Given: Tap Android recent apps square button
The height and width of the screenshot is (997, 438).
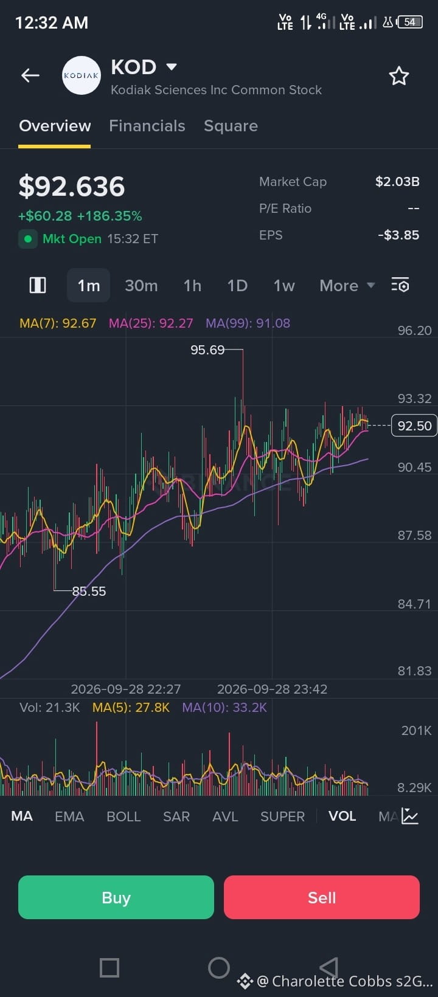Looking at the screenshot, I should 109,967.
